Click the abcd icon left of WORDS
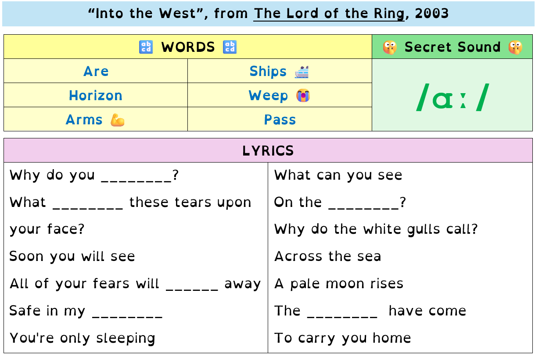The height and width of the screenshot is (355, 535). (x=145, y=47)
